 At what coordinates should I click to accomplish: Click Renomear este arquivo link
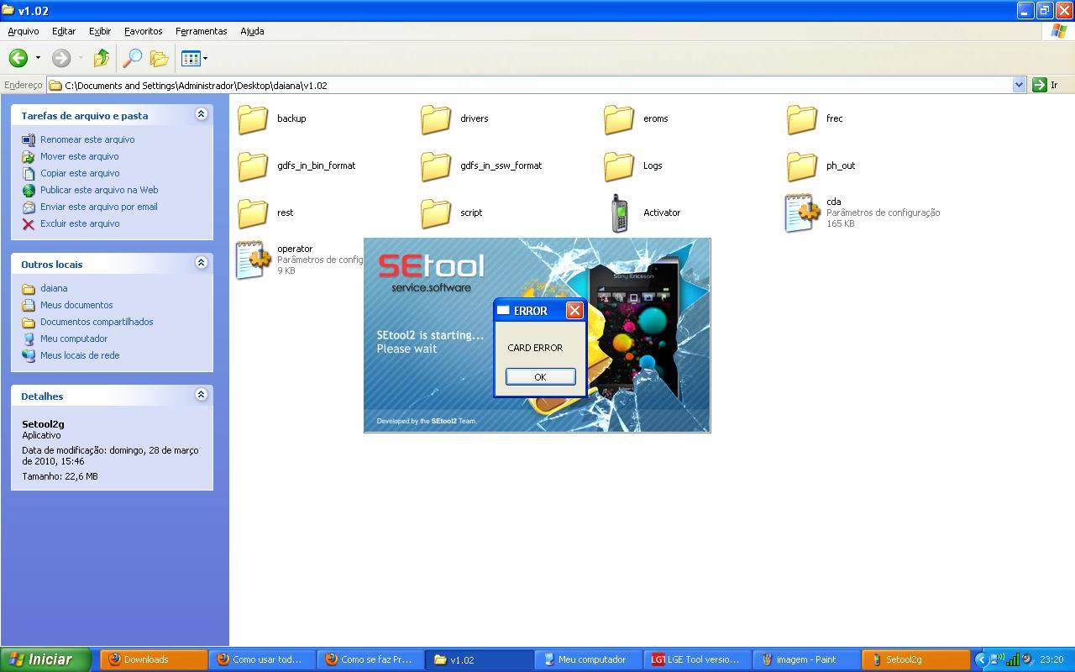coord(87,139)
